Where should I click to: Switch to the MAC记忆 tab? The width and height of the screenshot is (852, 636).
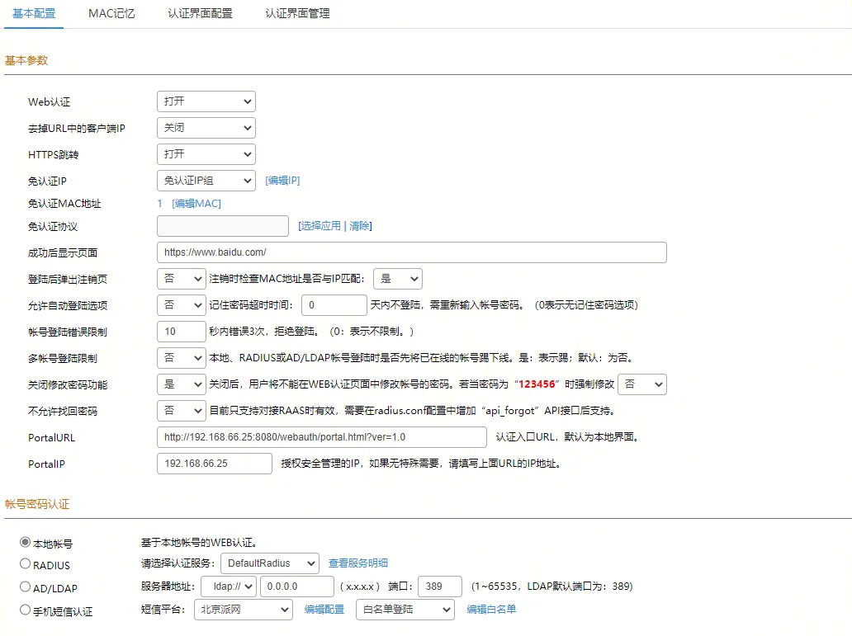pos(111,14)
